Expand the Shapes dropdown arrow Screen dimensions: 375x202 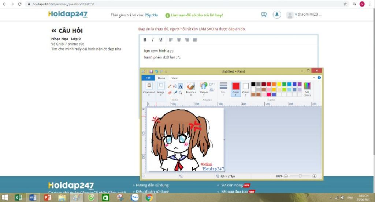pyautogui.click(x=204, y=95)
